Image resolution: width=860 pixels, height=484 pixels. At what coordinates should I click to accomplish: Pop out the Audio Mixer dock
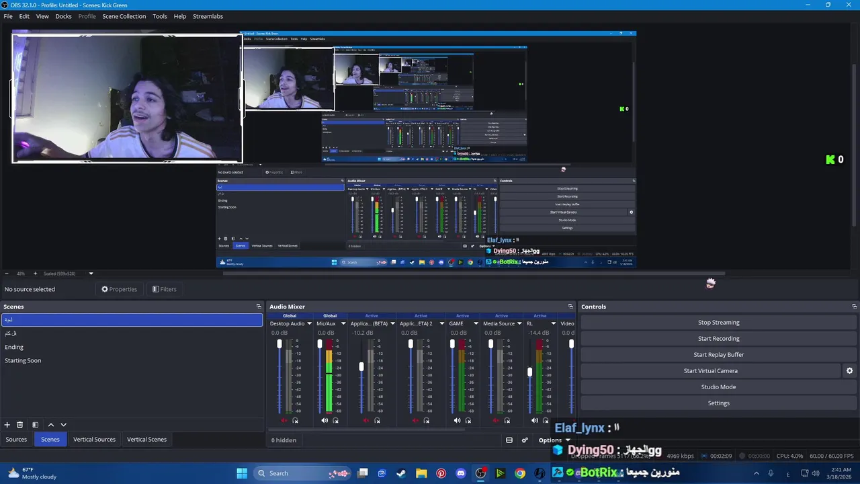pyautogui.click(x=570, y=307)
